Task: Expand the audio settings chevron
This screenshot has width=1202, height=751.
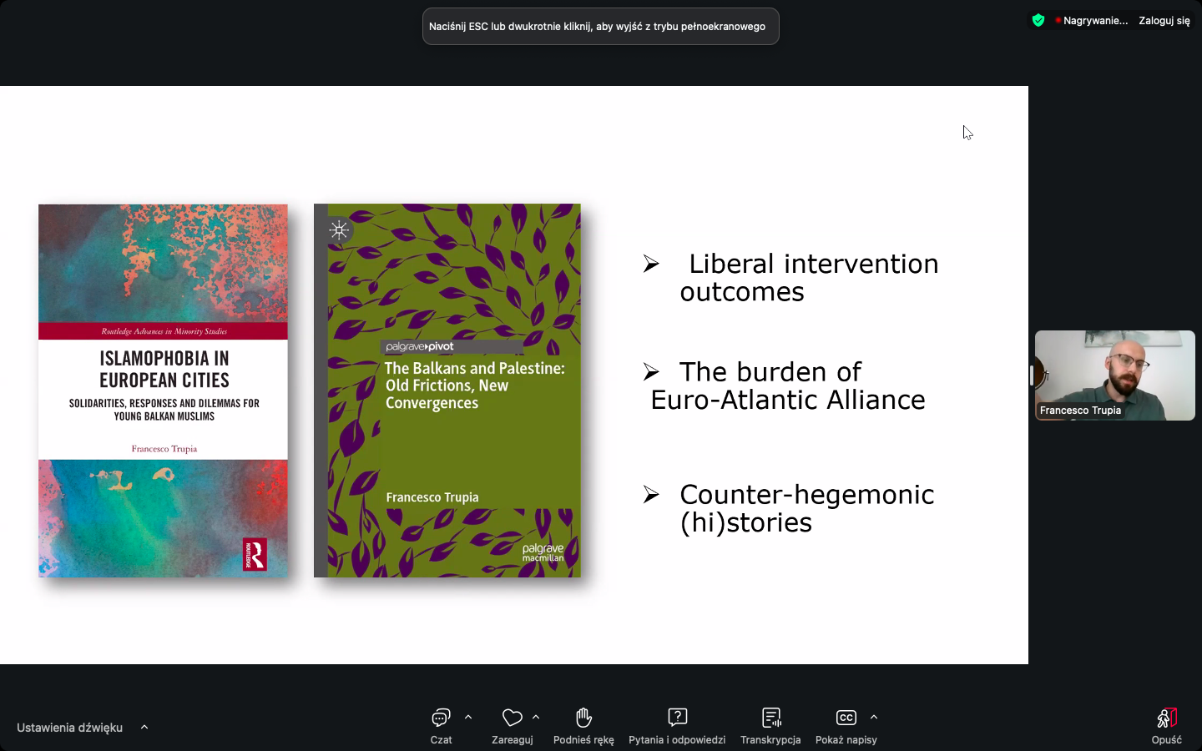Action: coord(144,727)
